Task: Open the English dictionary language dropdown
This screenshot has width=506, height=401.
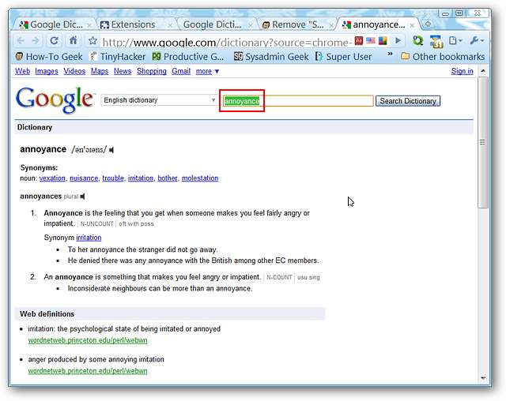Action: tap(160, 100)
